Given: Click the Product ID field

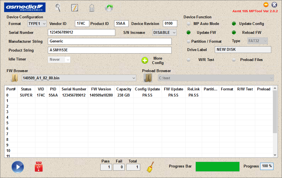Looking at the screenshot, I should coord(121,24).
